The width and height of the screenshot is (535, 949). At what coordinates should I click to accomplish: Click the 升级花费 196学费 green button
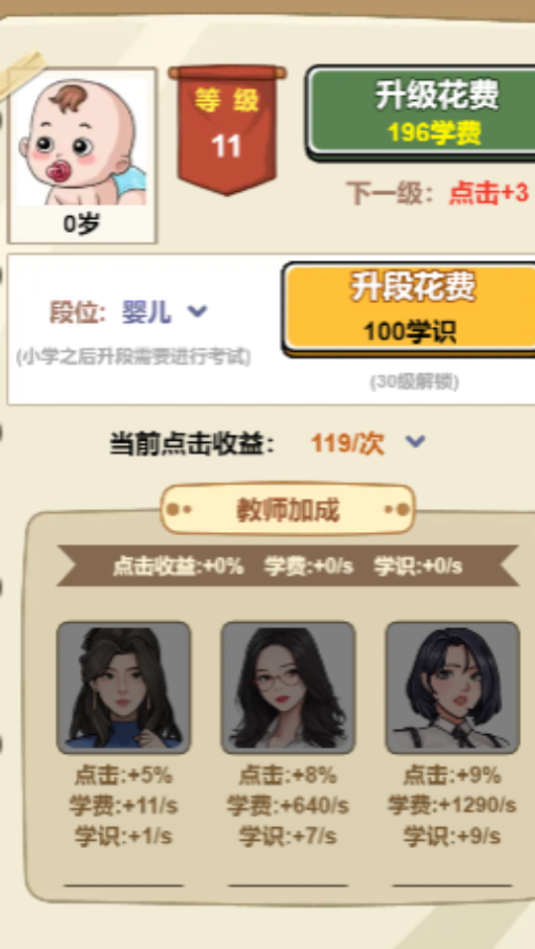pos(422,113)
